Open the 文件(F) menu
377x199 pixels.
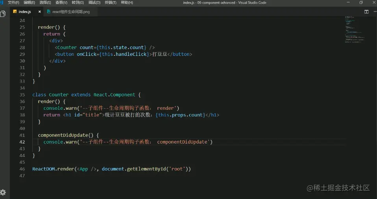pos(13,2)
